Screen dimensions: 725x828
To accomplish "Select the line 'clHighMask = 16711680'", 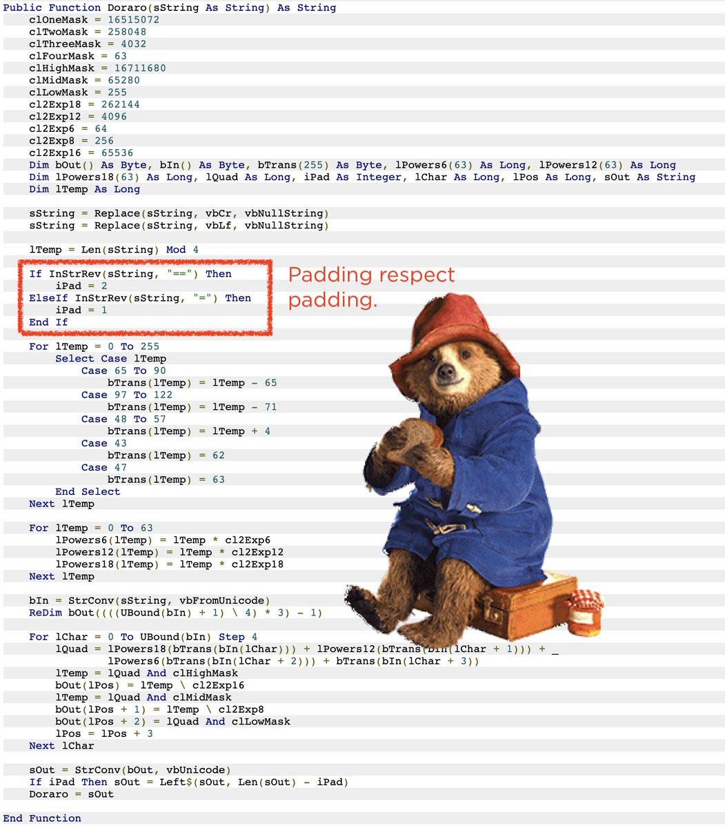I will point(97,68).
